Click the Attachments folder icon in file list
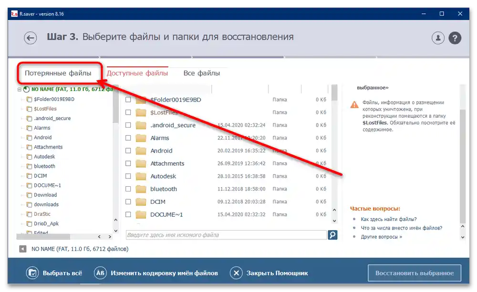The height and width of the screenshot is (292, 477). coord(141,163)
